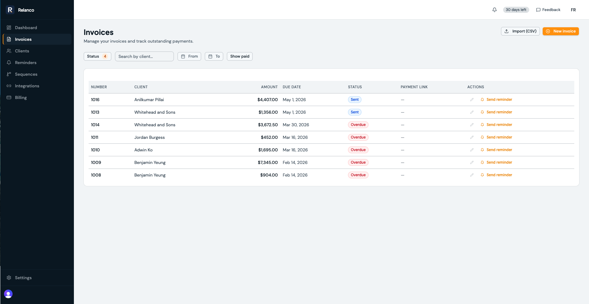Send reminder for invoice 1016
Image resolution: width=589 pixels, height=304 pixels.
(496, 100)
